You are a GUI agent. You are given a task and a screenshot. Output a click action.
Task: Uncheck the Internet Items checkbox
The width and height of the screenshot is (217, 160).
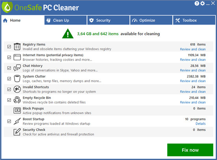9,57
